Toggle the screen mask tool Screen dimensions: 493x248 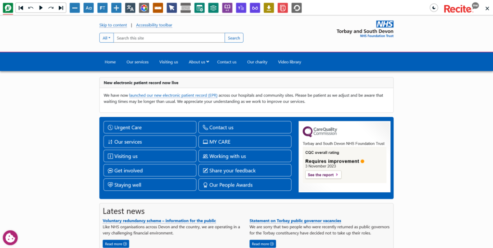[186, 8]
